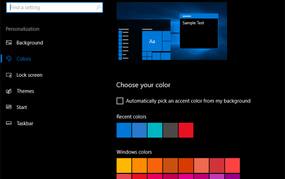Viewport: 285px width, 179px height.
Task: Click the Sample Text preview window
Action: point(199,33)
